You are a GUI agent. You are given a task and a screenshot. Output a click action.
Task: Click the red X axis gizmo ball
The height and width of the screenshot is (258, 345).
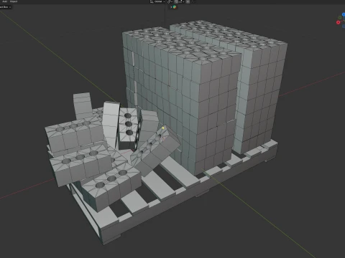tap(339, 22)
